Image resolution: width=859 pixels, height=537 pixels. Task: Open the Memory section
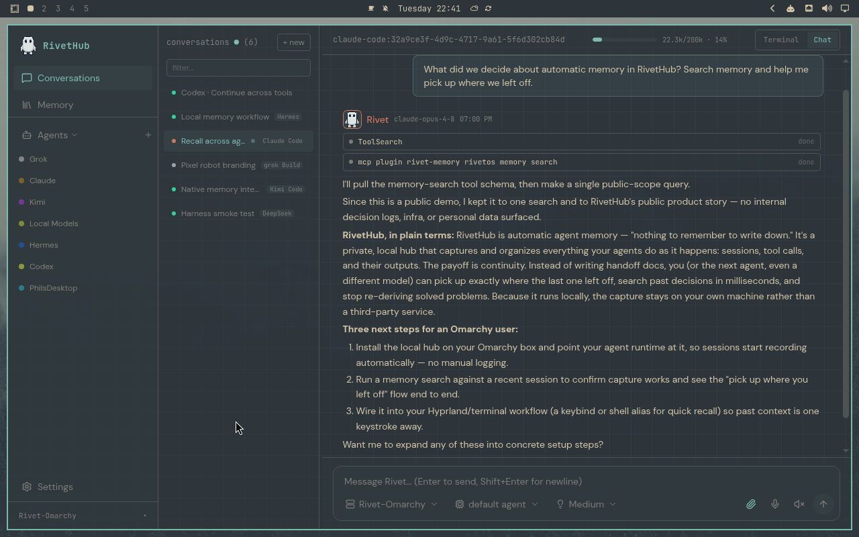point(83,105)
